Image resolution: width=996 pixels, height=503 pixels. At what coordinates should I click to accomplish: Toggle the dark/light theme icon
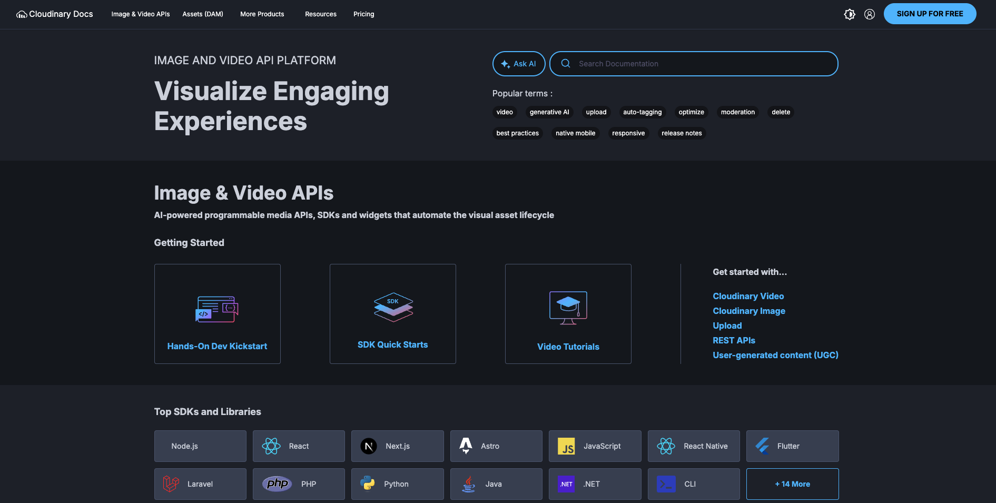[x=850, y=14]
